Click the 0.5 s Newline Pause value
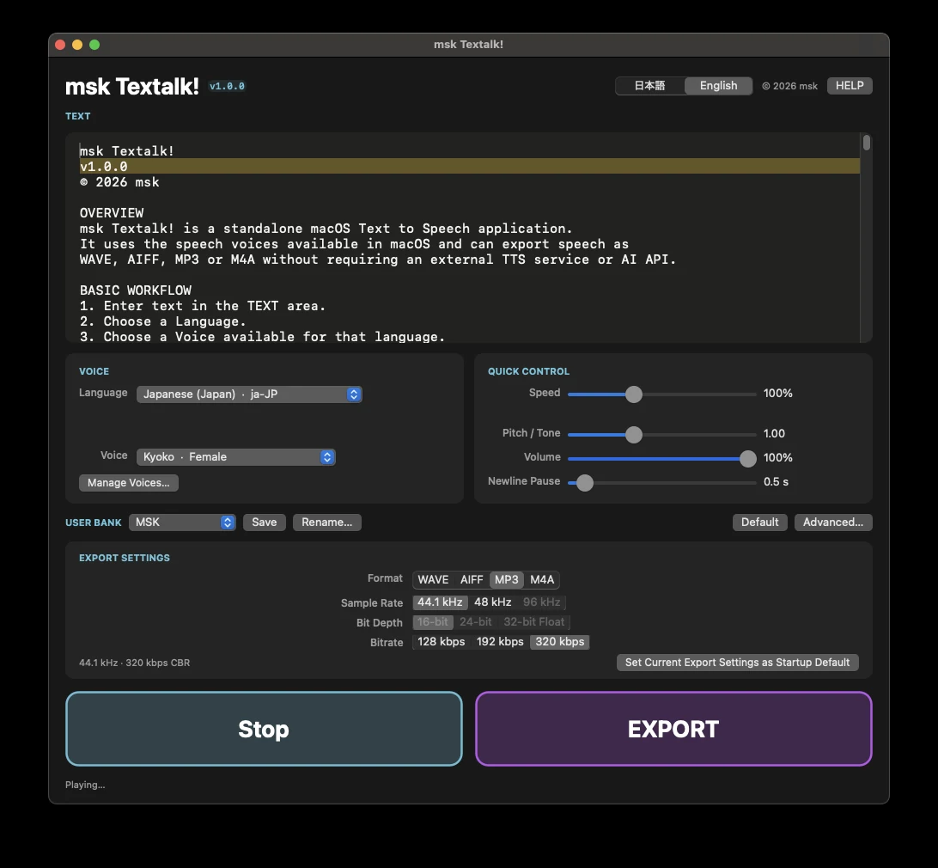Screen dimensions: 938x868 (x=776, y=482)
